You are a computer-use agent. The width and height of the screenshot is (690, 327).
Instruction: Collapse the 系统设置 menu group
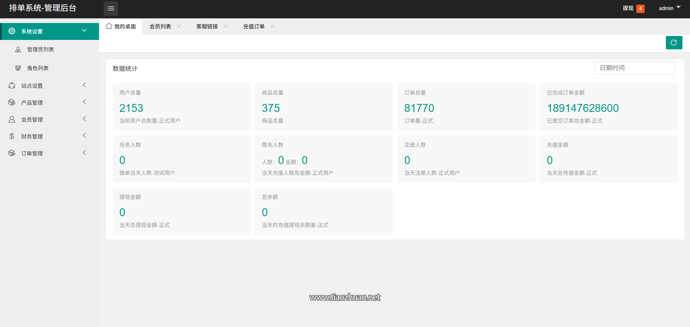pos(84,31)
